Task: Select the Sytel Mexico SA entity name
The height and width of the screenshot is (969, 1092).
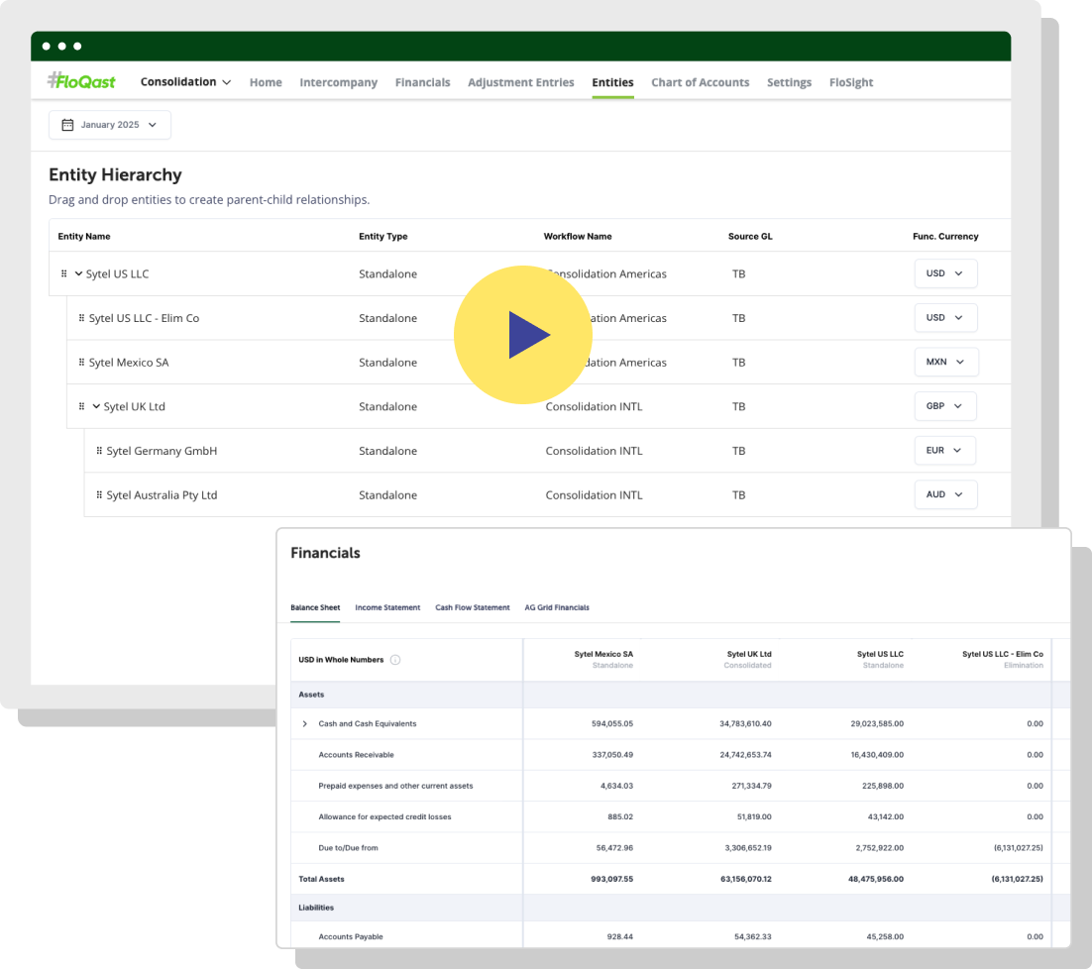Action: tap(129, 362)
